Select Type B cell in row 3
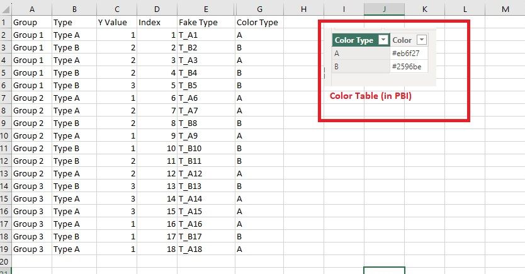This screenshot has width=525, height=274. (74, 48)
